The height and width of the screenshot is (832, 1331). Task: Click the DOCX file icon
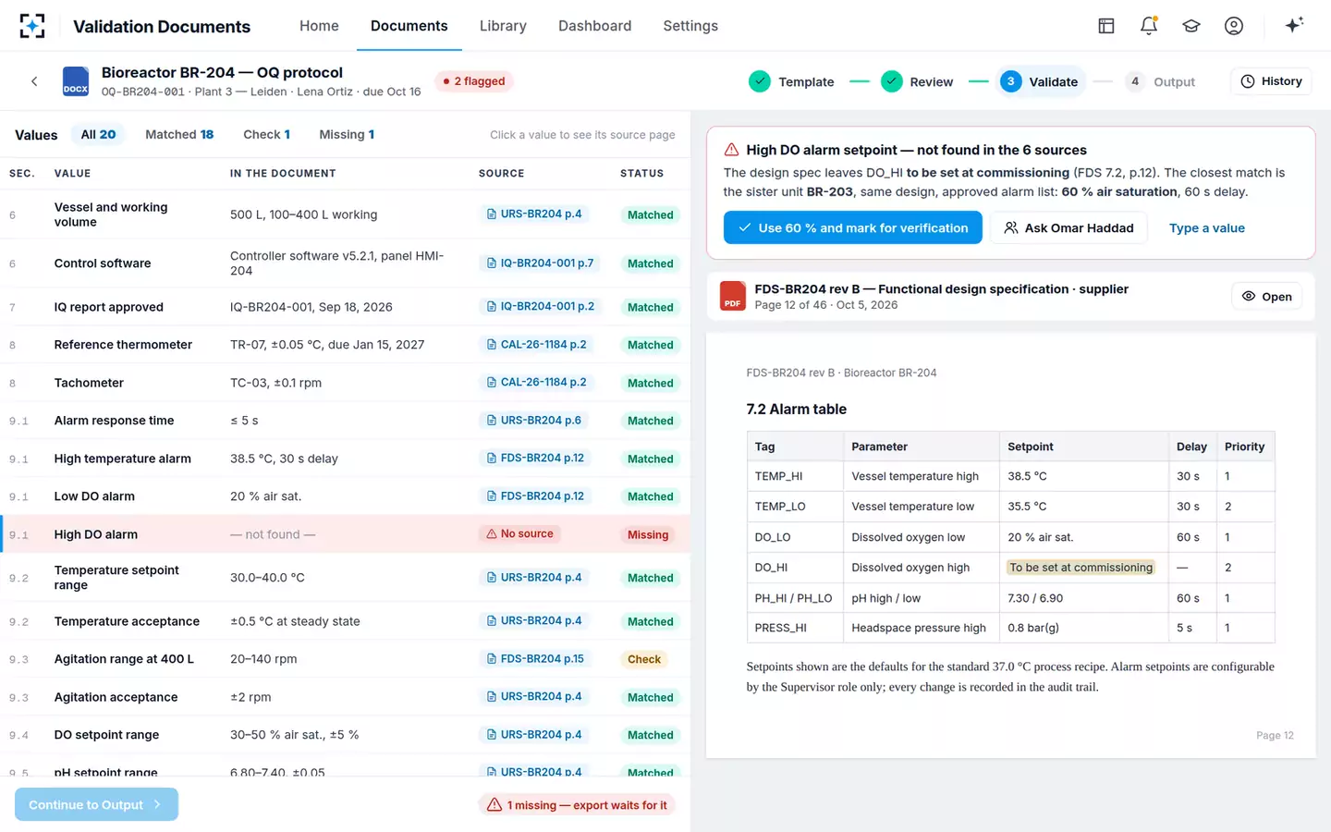pos(76,81)
